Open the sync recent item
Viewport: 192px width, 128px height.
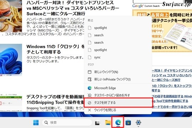(118, 57)
